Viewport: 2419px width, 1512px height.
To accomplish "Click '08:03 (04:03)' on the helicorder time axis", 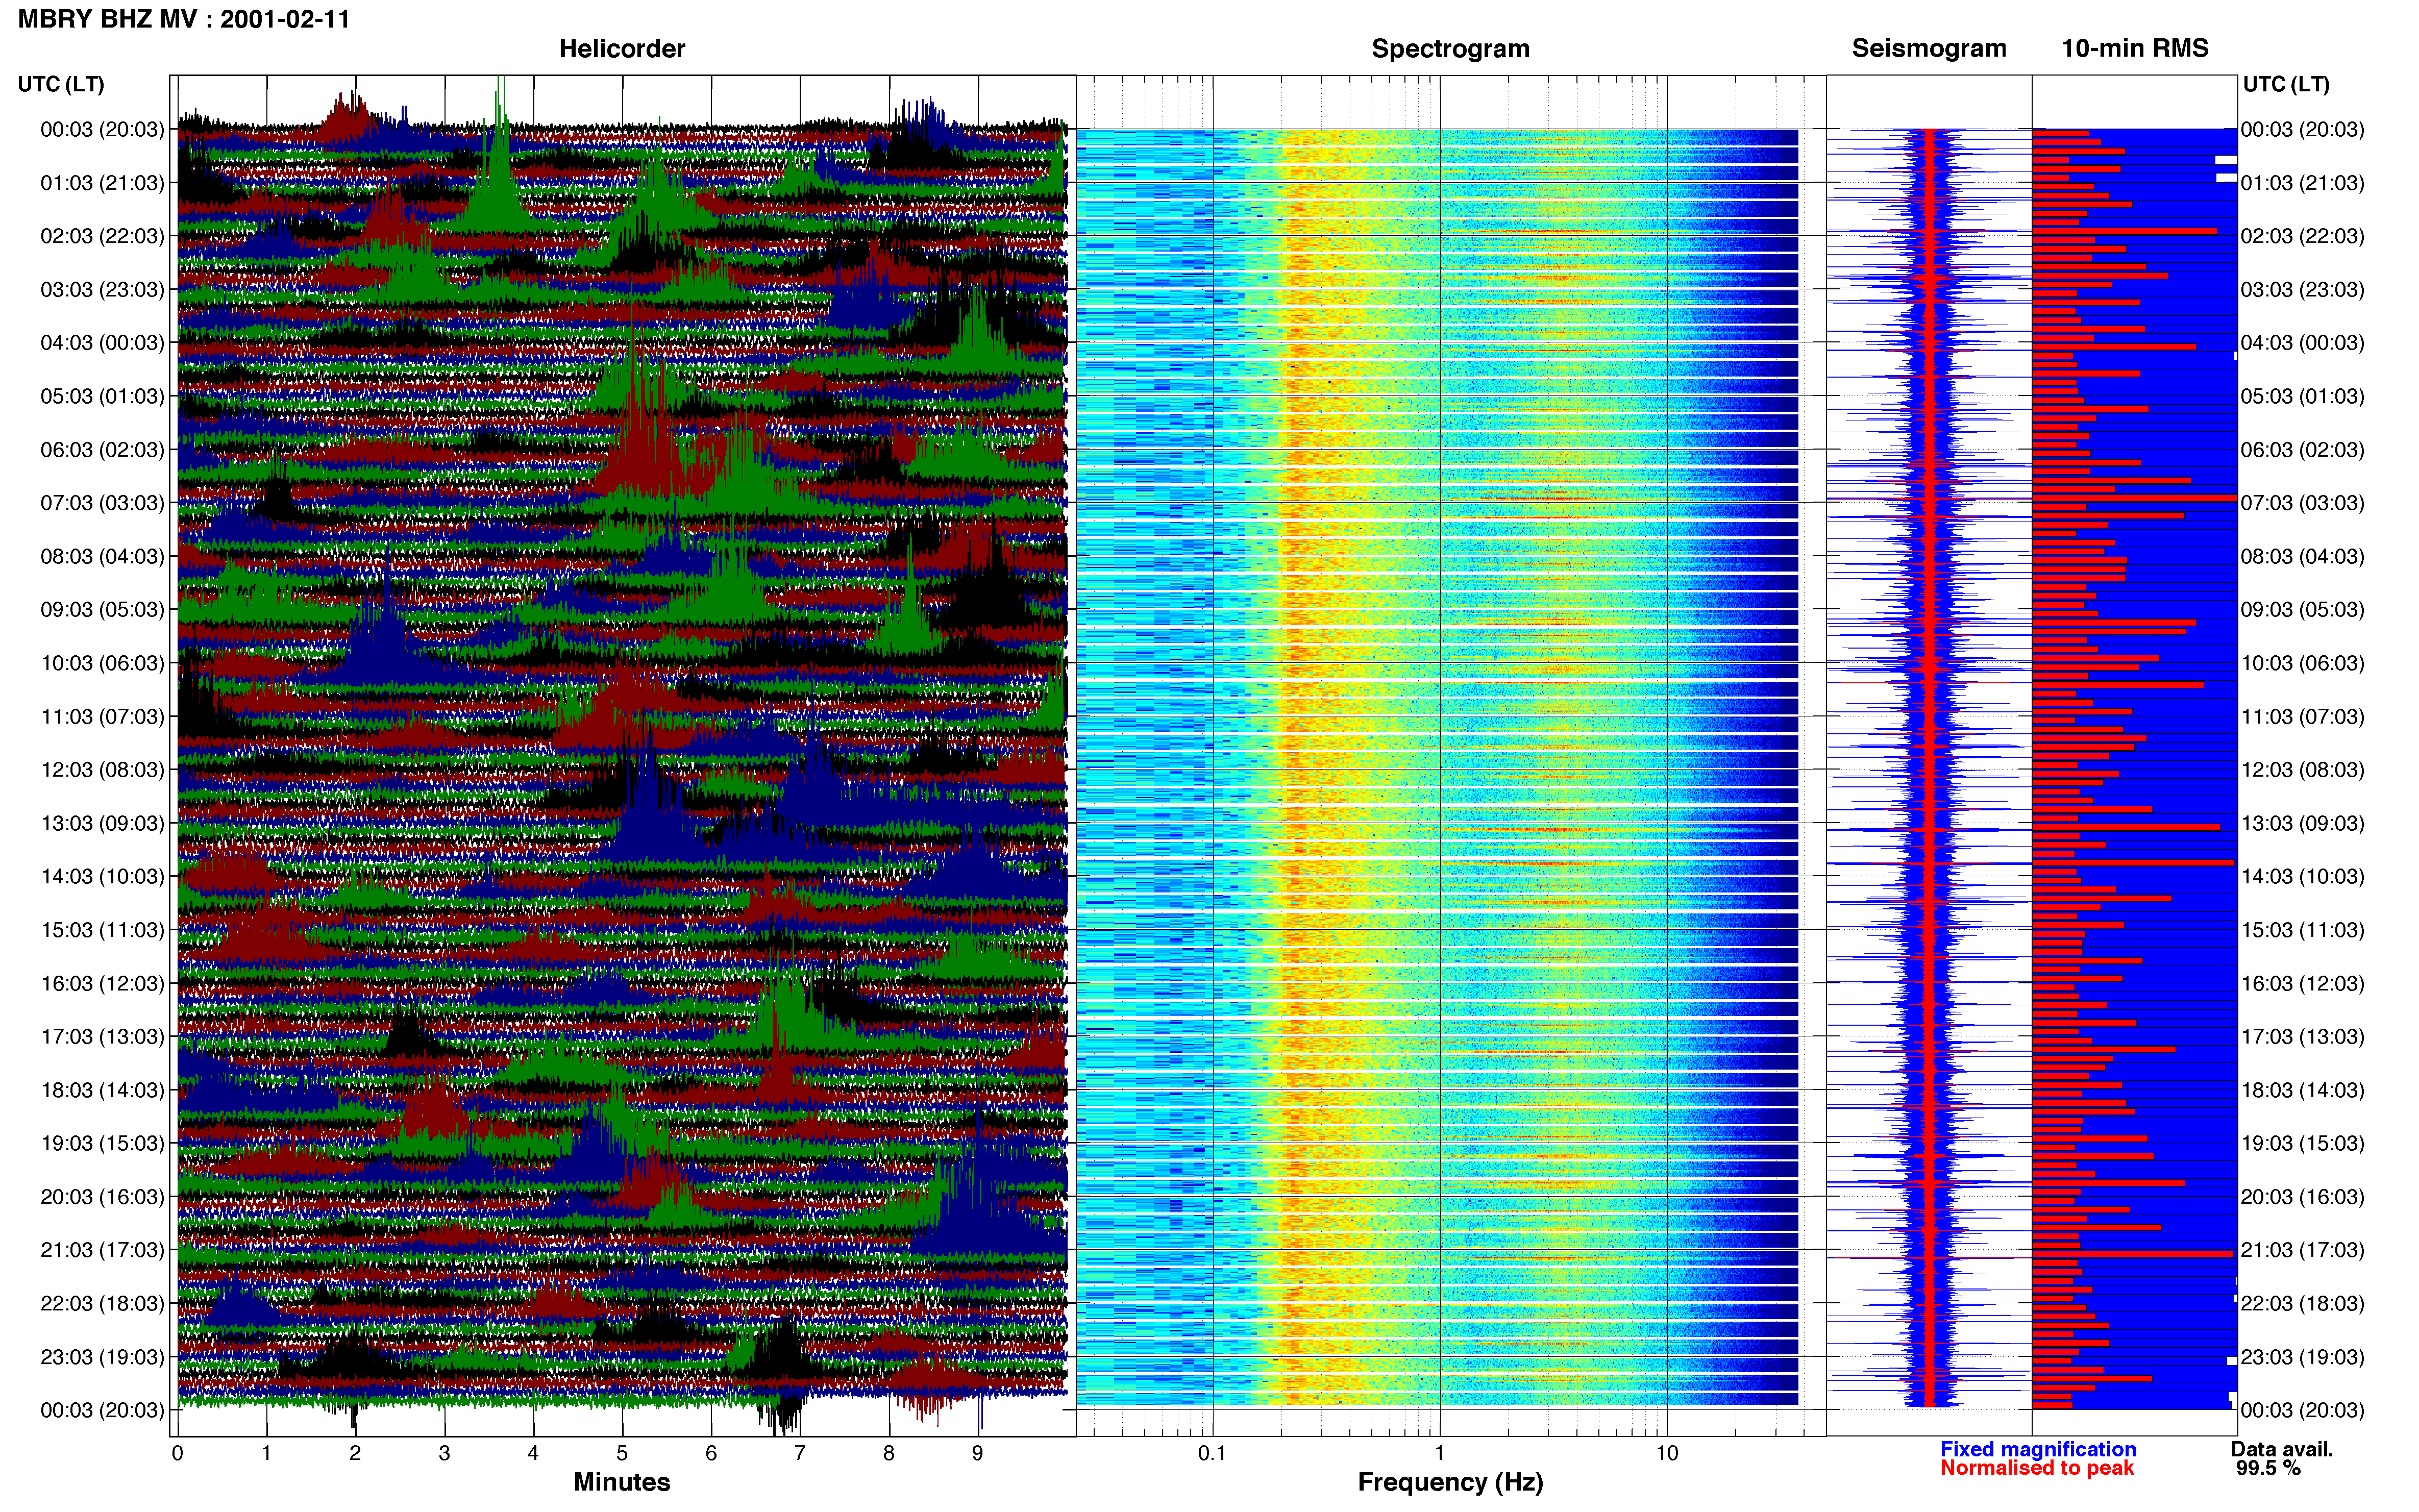I will tap(102, 556).
